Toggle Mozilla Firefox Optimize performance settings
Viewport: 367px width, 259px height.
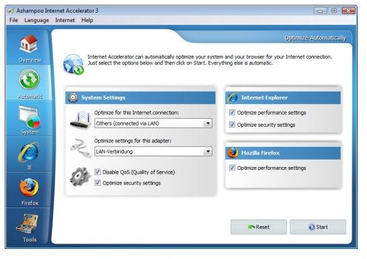pos(232,168)
